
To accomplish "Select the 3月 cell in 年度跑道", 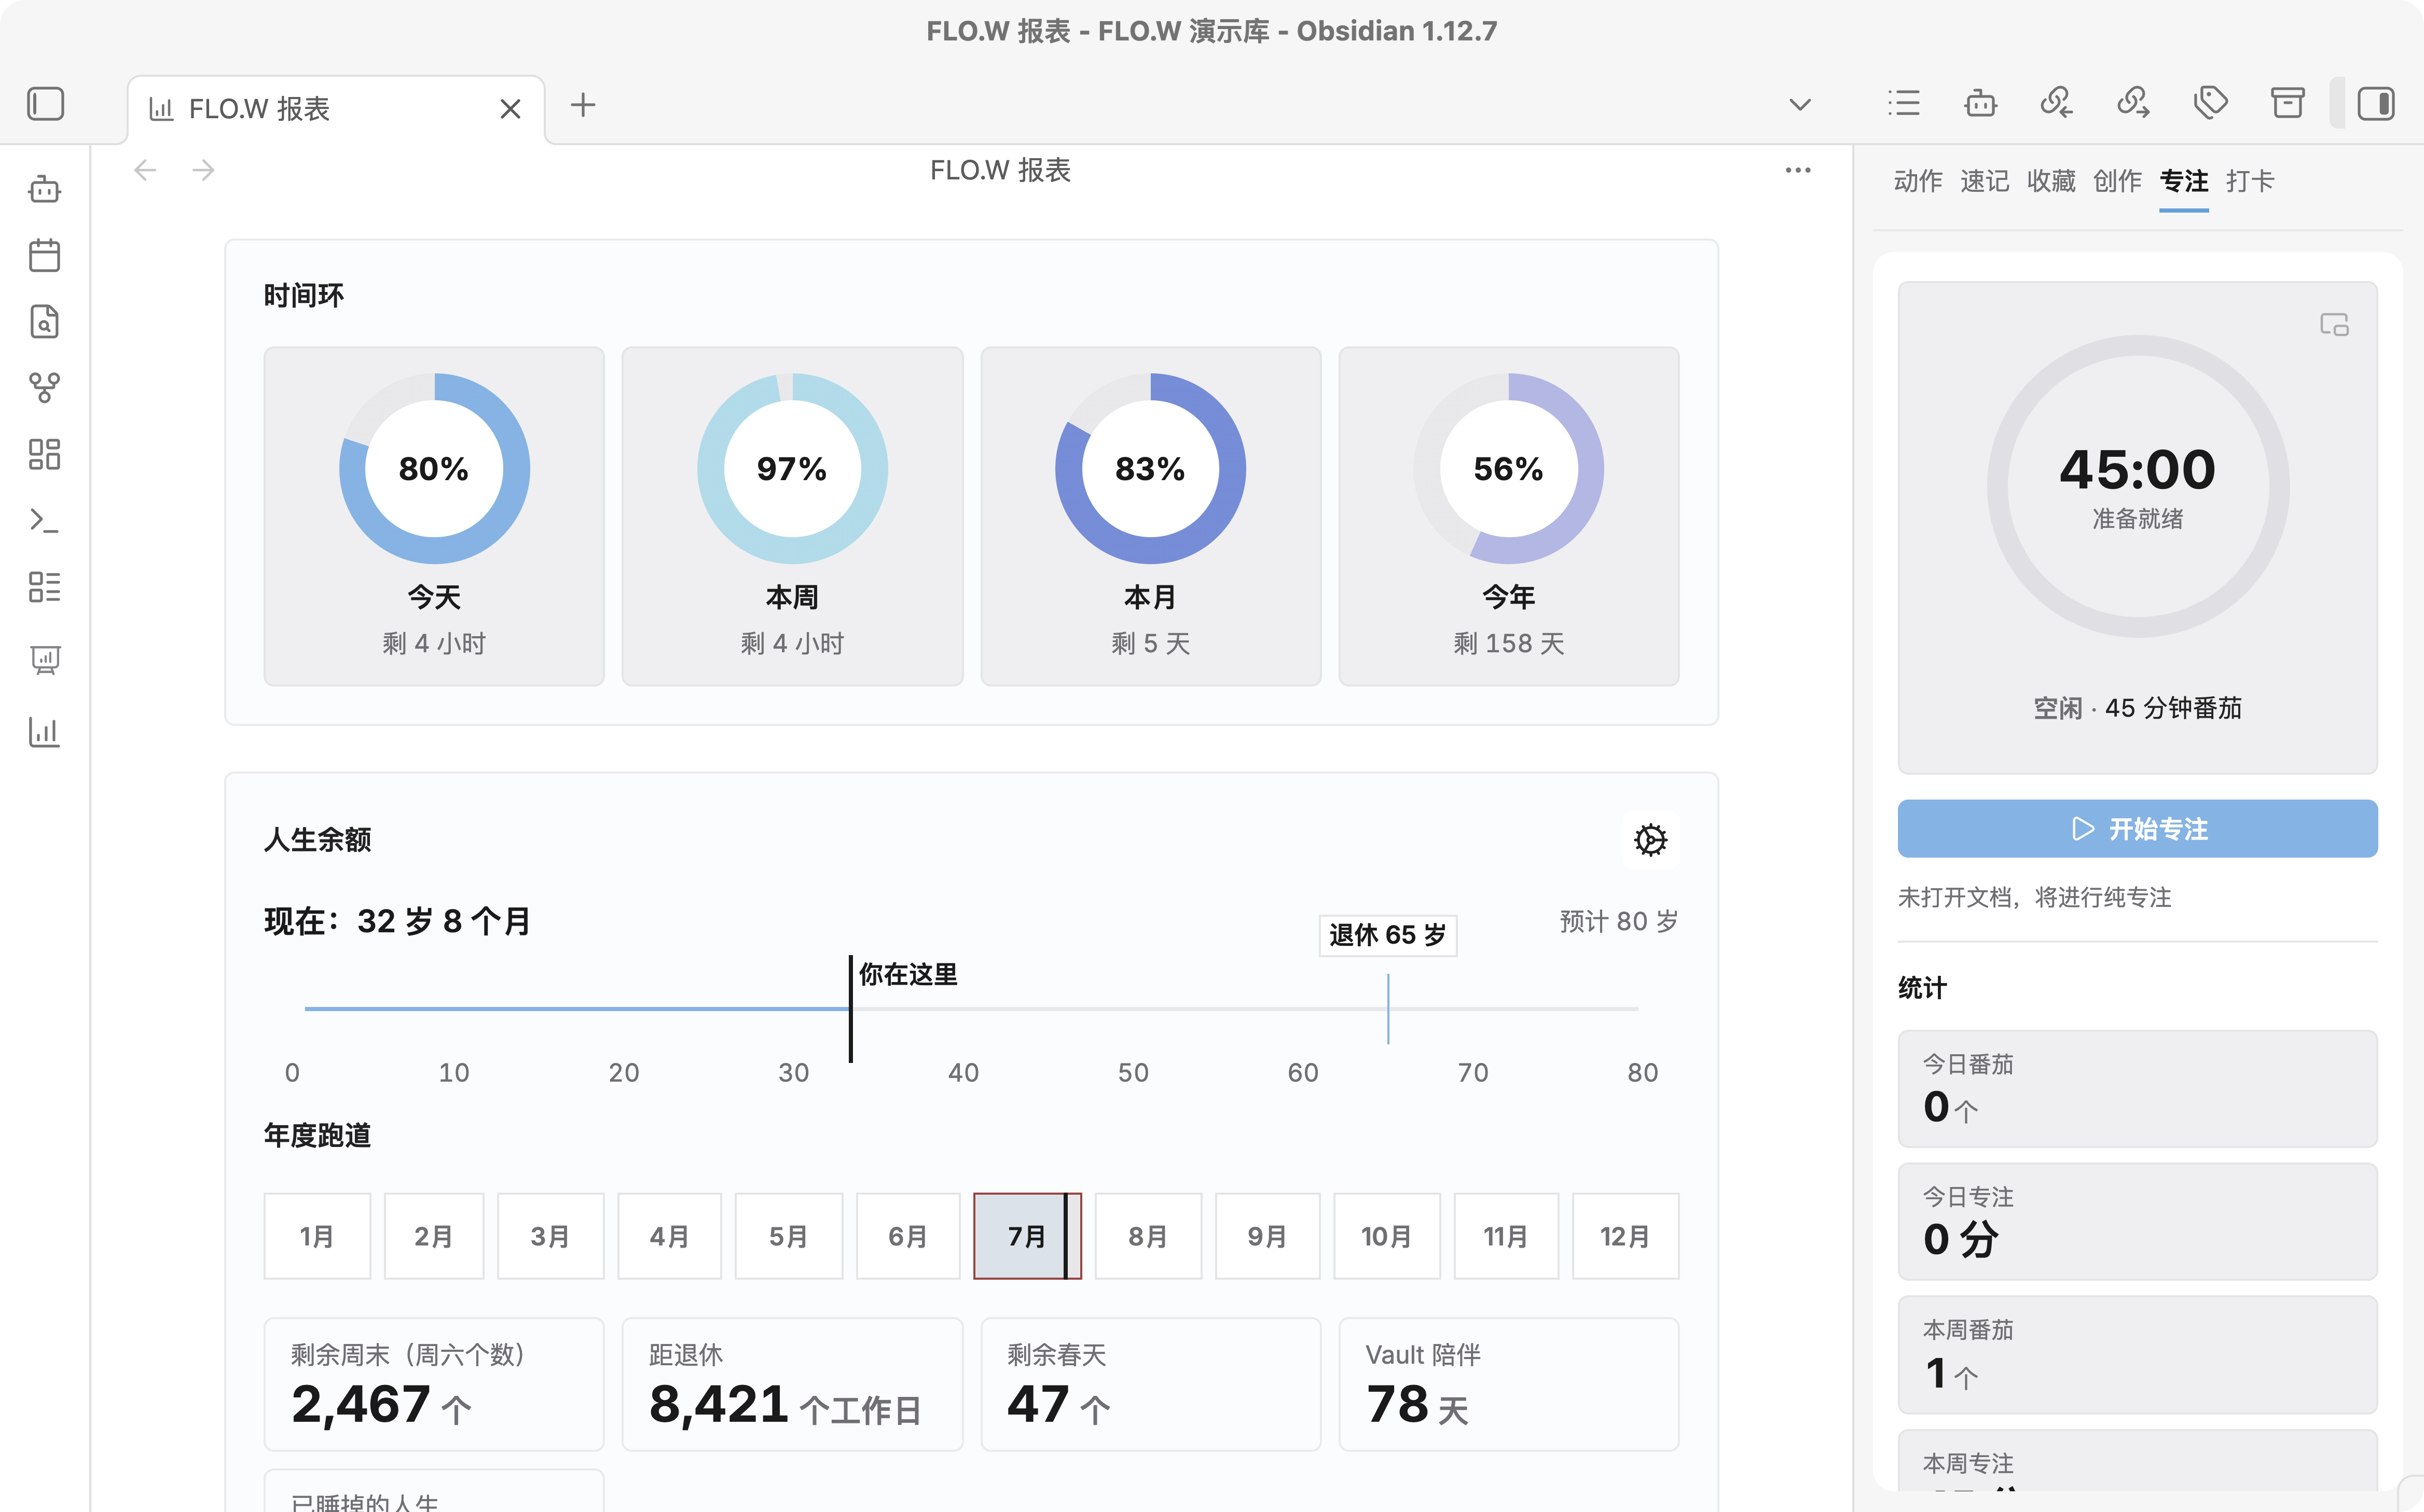I will tap(550, 1236).
